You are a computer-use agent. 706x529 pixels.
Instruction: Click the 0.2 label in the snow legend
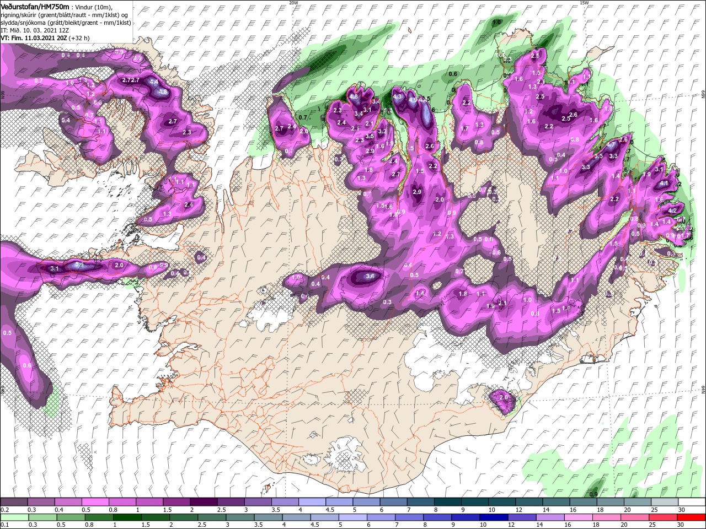pyautogui.click(x=4, y=510)
